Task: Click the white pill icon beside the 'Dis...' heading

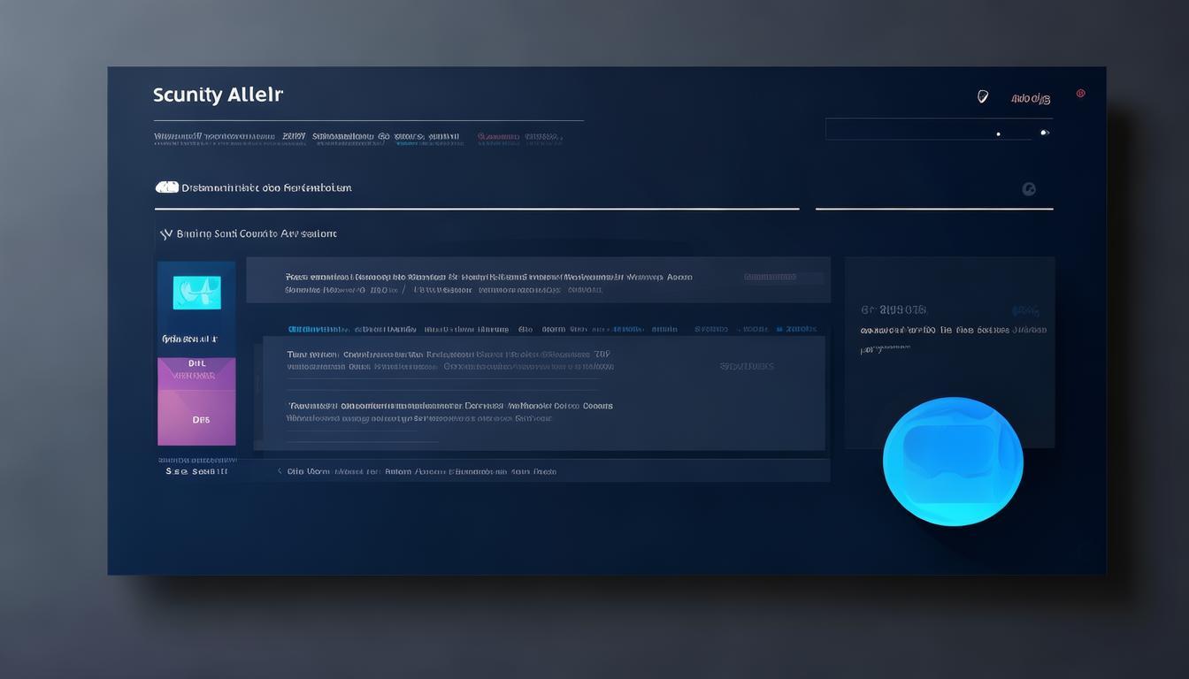Action: coord(166,187)
